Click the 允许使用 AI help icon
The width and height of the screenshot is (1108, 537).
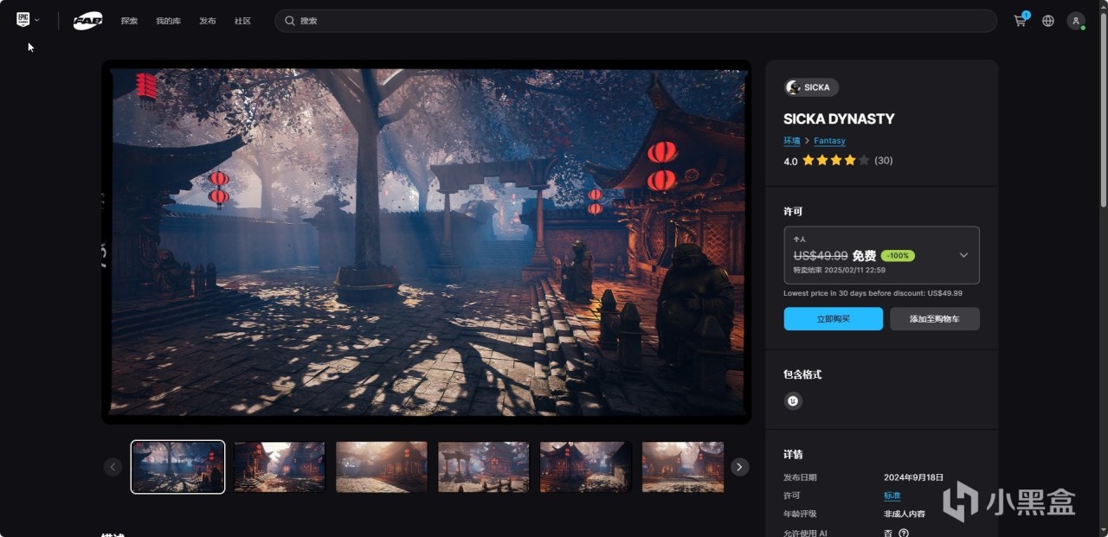pyautogui.click(x=904, y=534)
